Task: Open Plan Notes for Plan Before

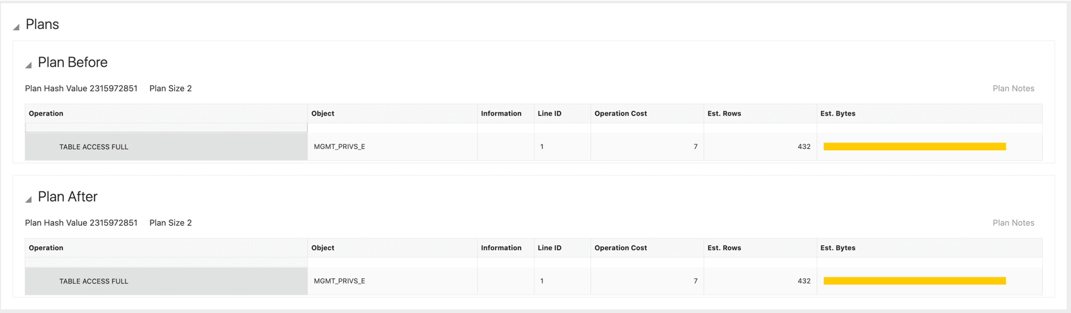Action: pyautogui.click(x=1012, y=89)
